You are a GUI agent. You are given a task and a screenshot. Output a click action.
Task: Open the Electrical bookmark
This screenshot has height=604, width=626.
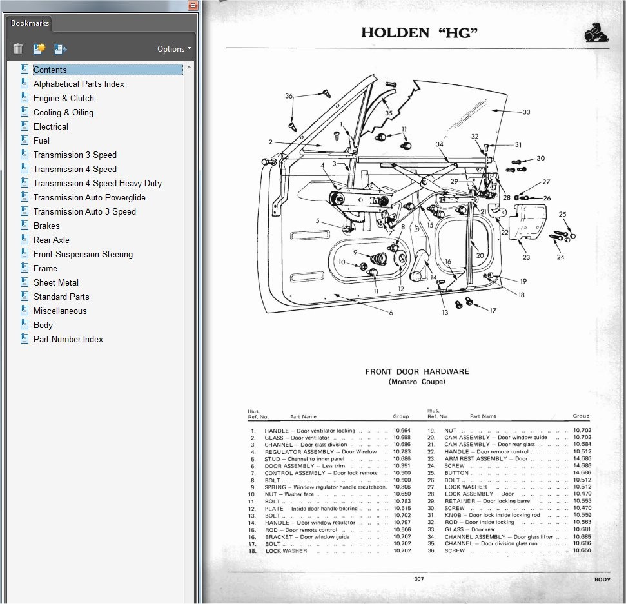pyautogui.click(x=51, y=126)
